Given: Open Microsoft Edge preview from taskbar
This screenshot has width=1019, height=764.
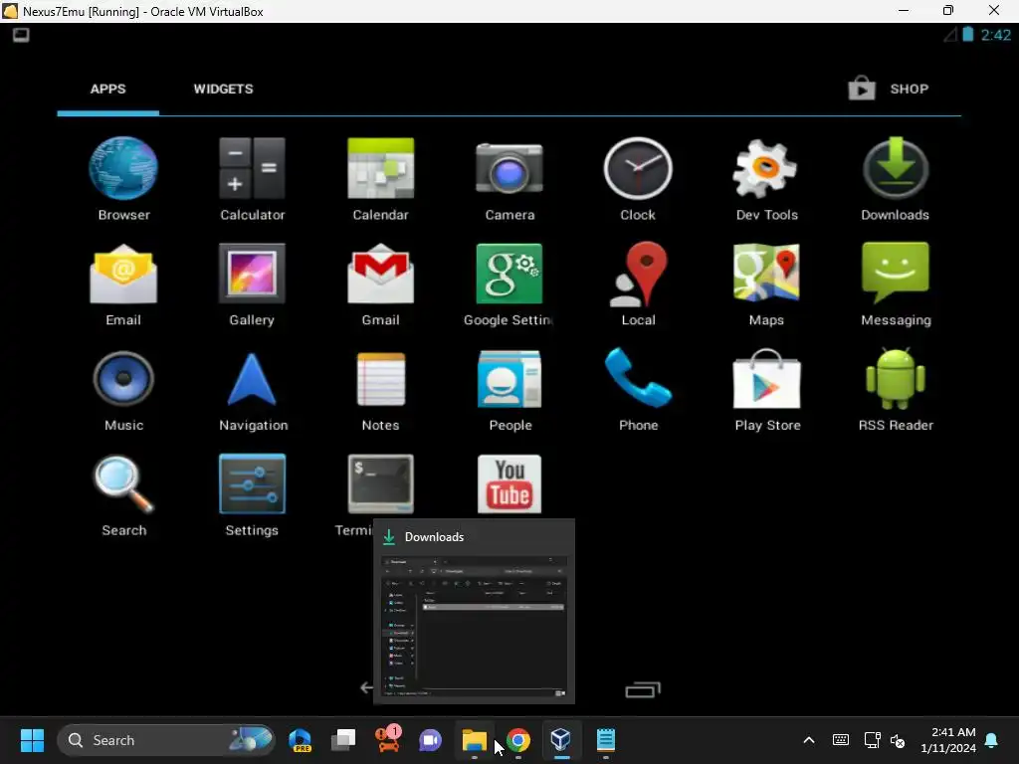Looking at the screenshot, I should coord(301,740).
